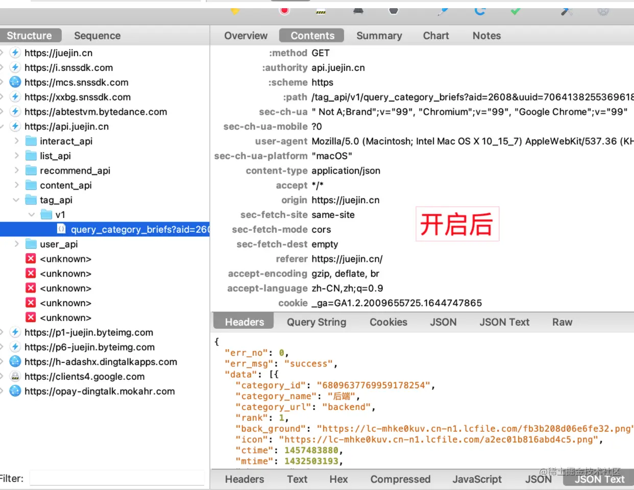The height and width of the screenshot is (490, 634).
Task: Open the Chart tab
Action: (x=436, y=36)
